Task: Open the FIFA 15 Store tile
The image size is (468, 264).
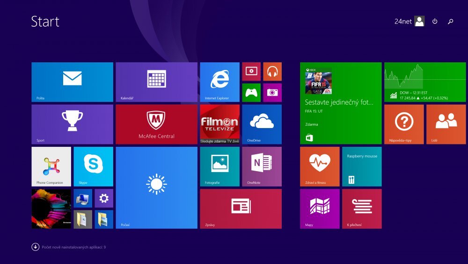Action: pyautogui.click(x=341, y=103)
